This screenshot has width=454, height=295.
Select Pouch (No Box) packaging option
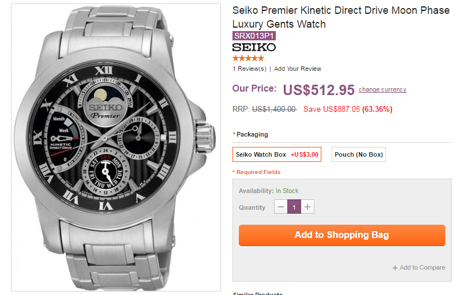[x=358, y=154]
